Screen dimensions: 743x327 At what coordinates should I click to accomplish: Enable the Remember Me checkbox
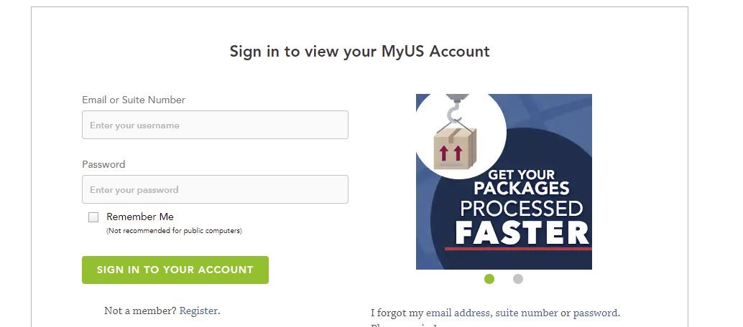(93, 217)
